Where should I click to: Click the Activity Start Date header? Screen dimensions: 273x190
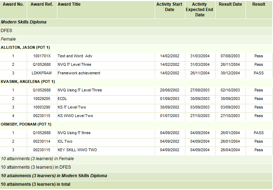point(170,7)
